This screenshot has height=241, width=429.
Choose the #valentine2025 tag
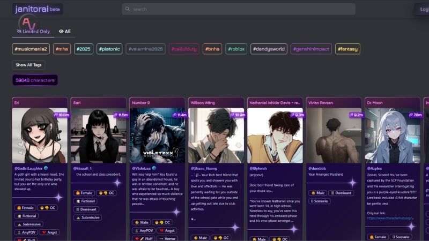point(145,49)
